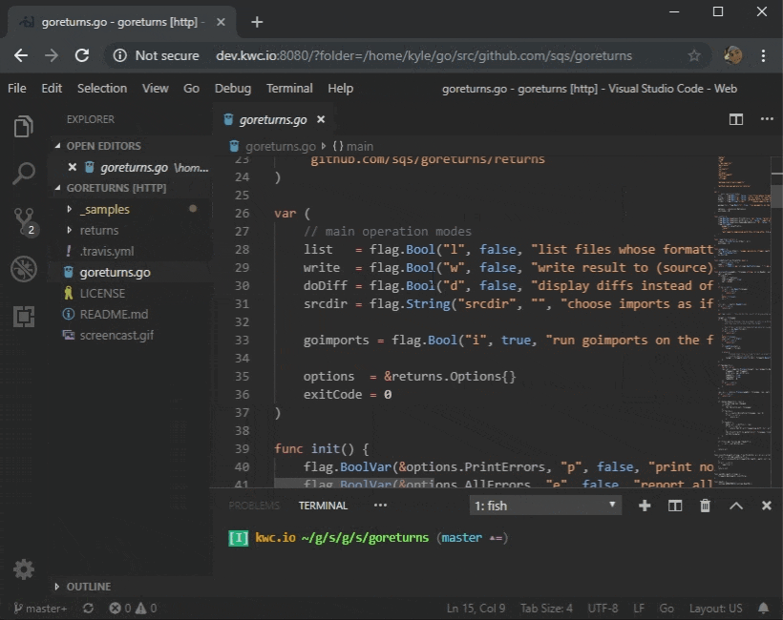783x620 pixels.
Task: Open the Help menu
Action: [341, 89]
